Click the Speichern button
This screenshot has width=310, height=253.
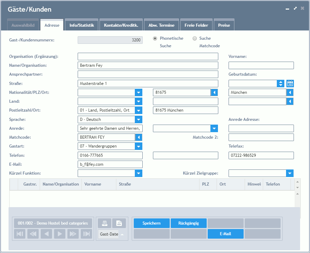tap(152, 223)
